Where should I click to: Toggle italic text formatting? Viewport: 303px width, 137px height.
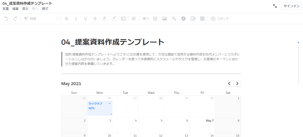[76, 19]
